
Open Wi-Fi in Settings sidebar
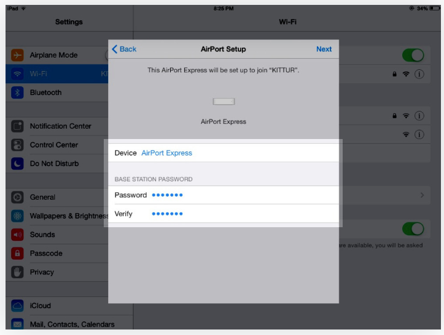tap(57, 73)
